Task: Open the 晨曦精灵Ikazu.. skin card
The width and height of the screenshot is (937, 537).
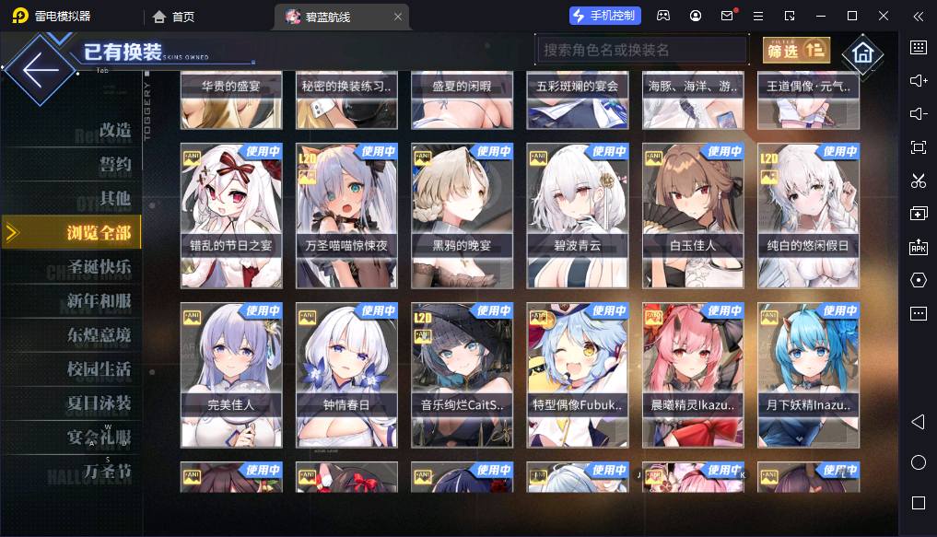Action: point(693,375)
